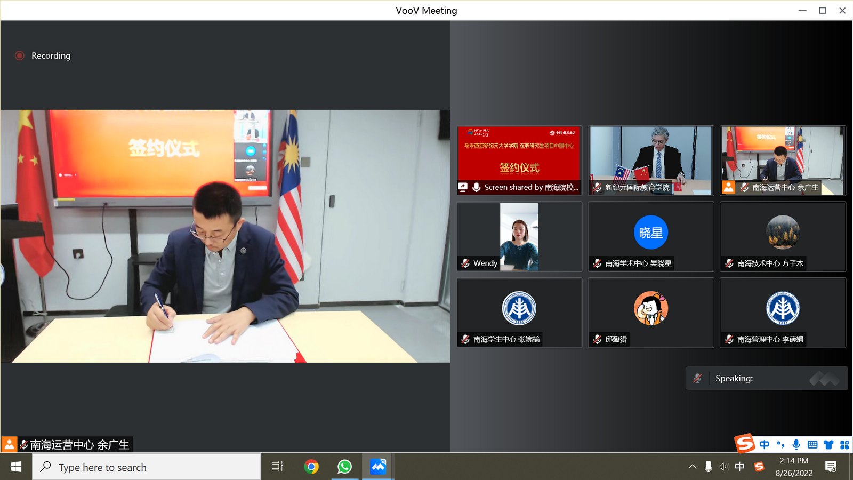Click the 晓星 blue avatar
The width and height of the screenshot is (853, 480).
(x=650, y=233)
